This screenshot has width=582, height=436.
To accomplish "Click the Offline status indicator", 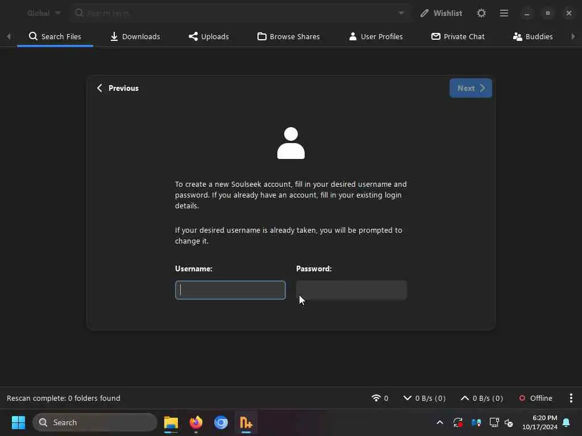I will click(x=535, y=398).
